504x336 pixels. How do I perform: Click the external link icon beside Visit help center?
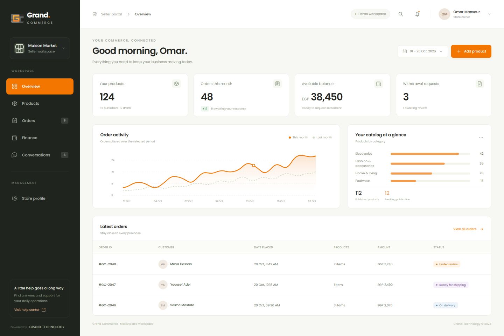point(44,310)
